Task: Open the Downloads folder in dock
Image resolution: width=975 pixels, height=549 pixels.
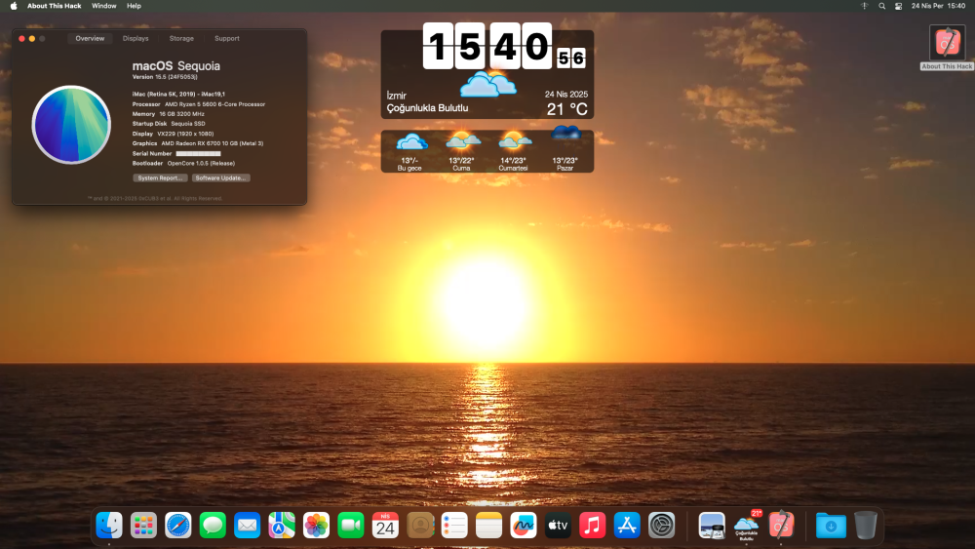Action: 831,526
